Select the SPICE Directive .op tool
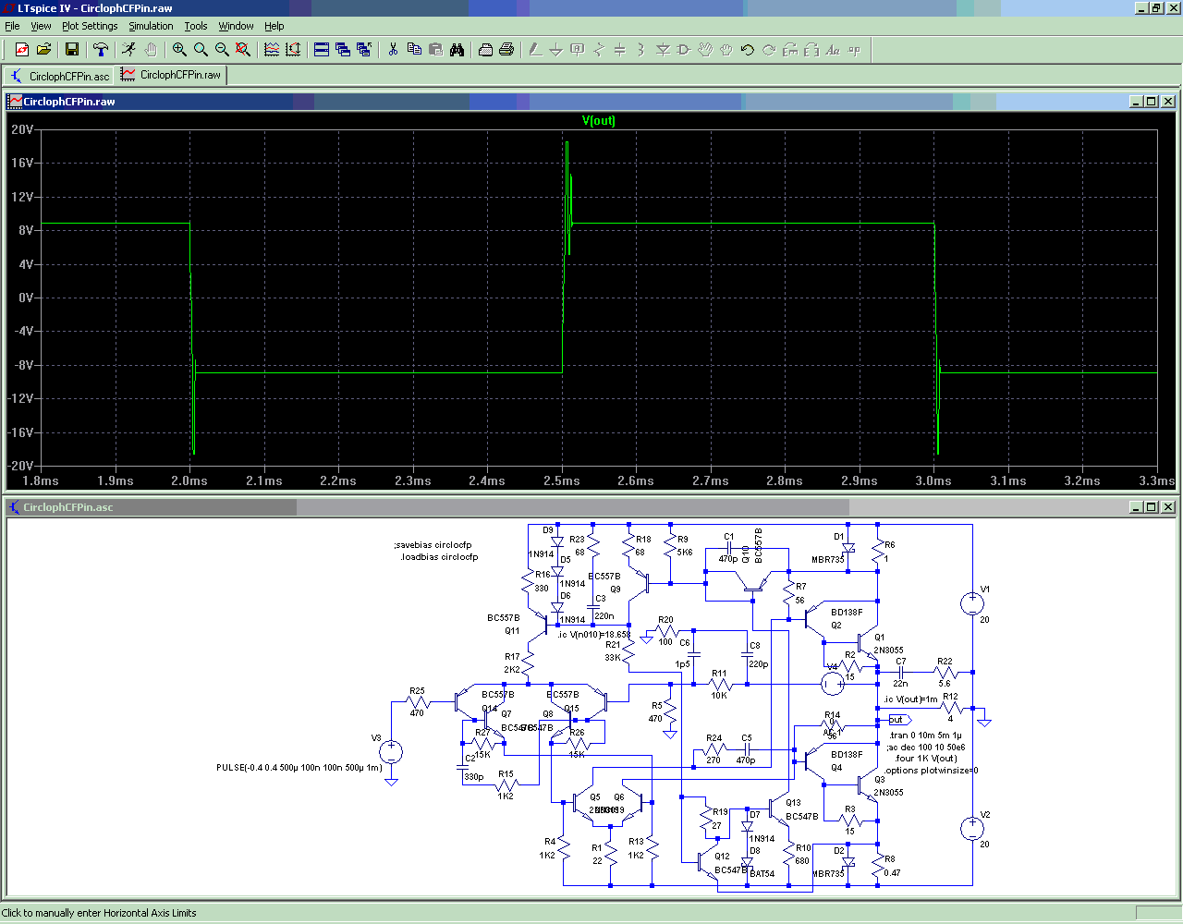1183x924 pixels. (x=854, y=50)
